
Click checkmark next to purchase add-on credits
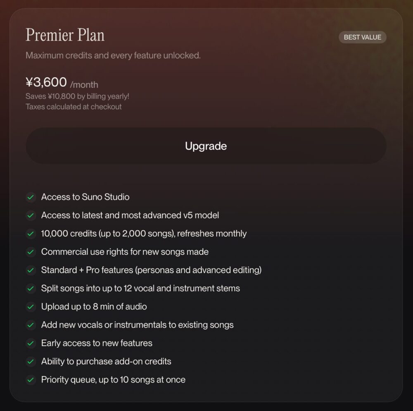[31, 361]
